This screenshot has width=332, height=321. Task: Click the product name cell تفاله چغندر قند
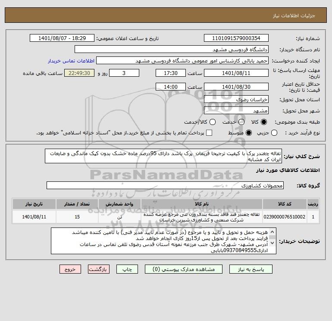click(202, 217)
